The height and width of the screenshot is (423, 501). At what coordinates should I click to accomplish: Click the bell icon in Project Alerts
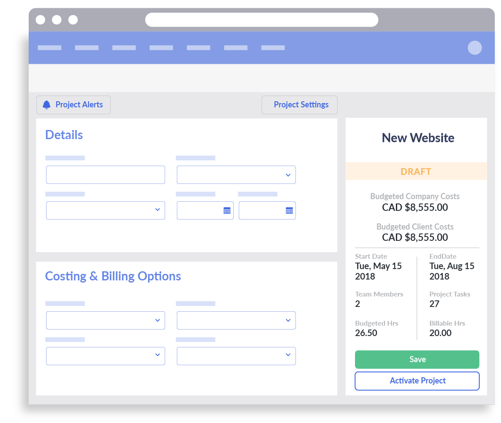(x=46, y=105)
